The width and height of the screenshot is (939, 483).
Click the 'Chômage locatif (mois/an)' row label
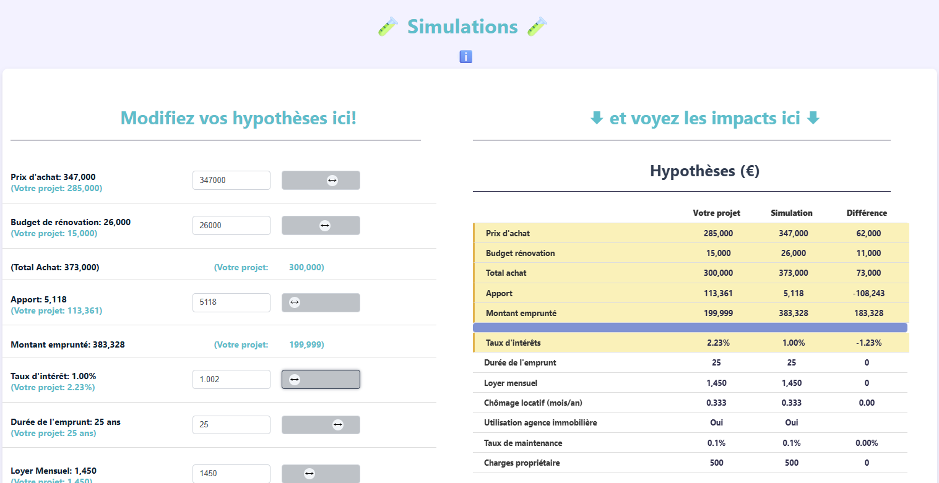coord(533,403)
